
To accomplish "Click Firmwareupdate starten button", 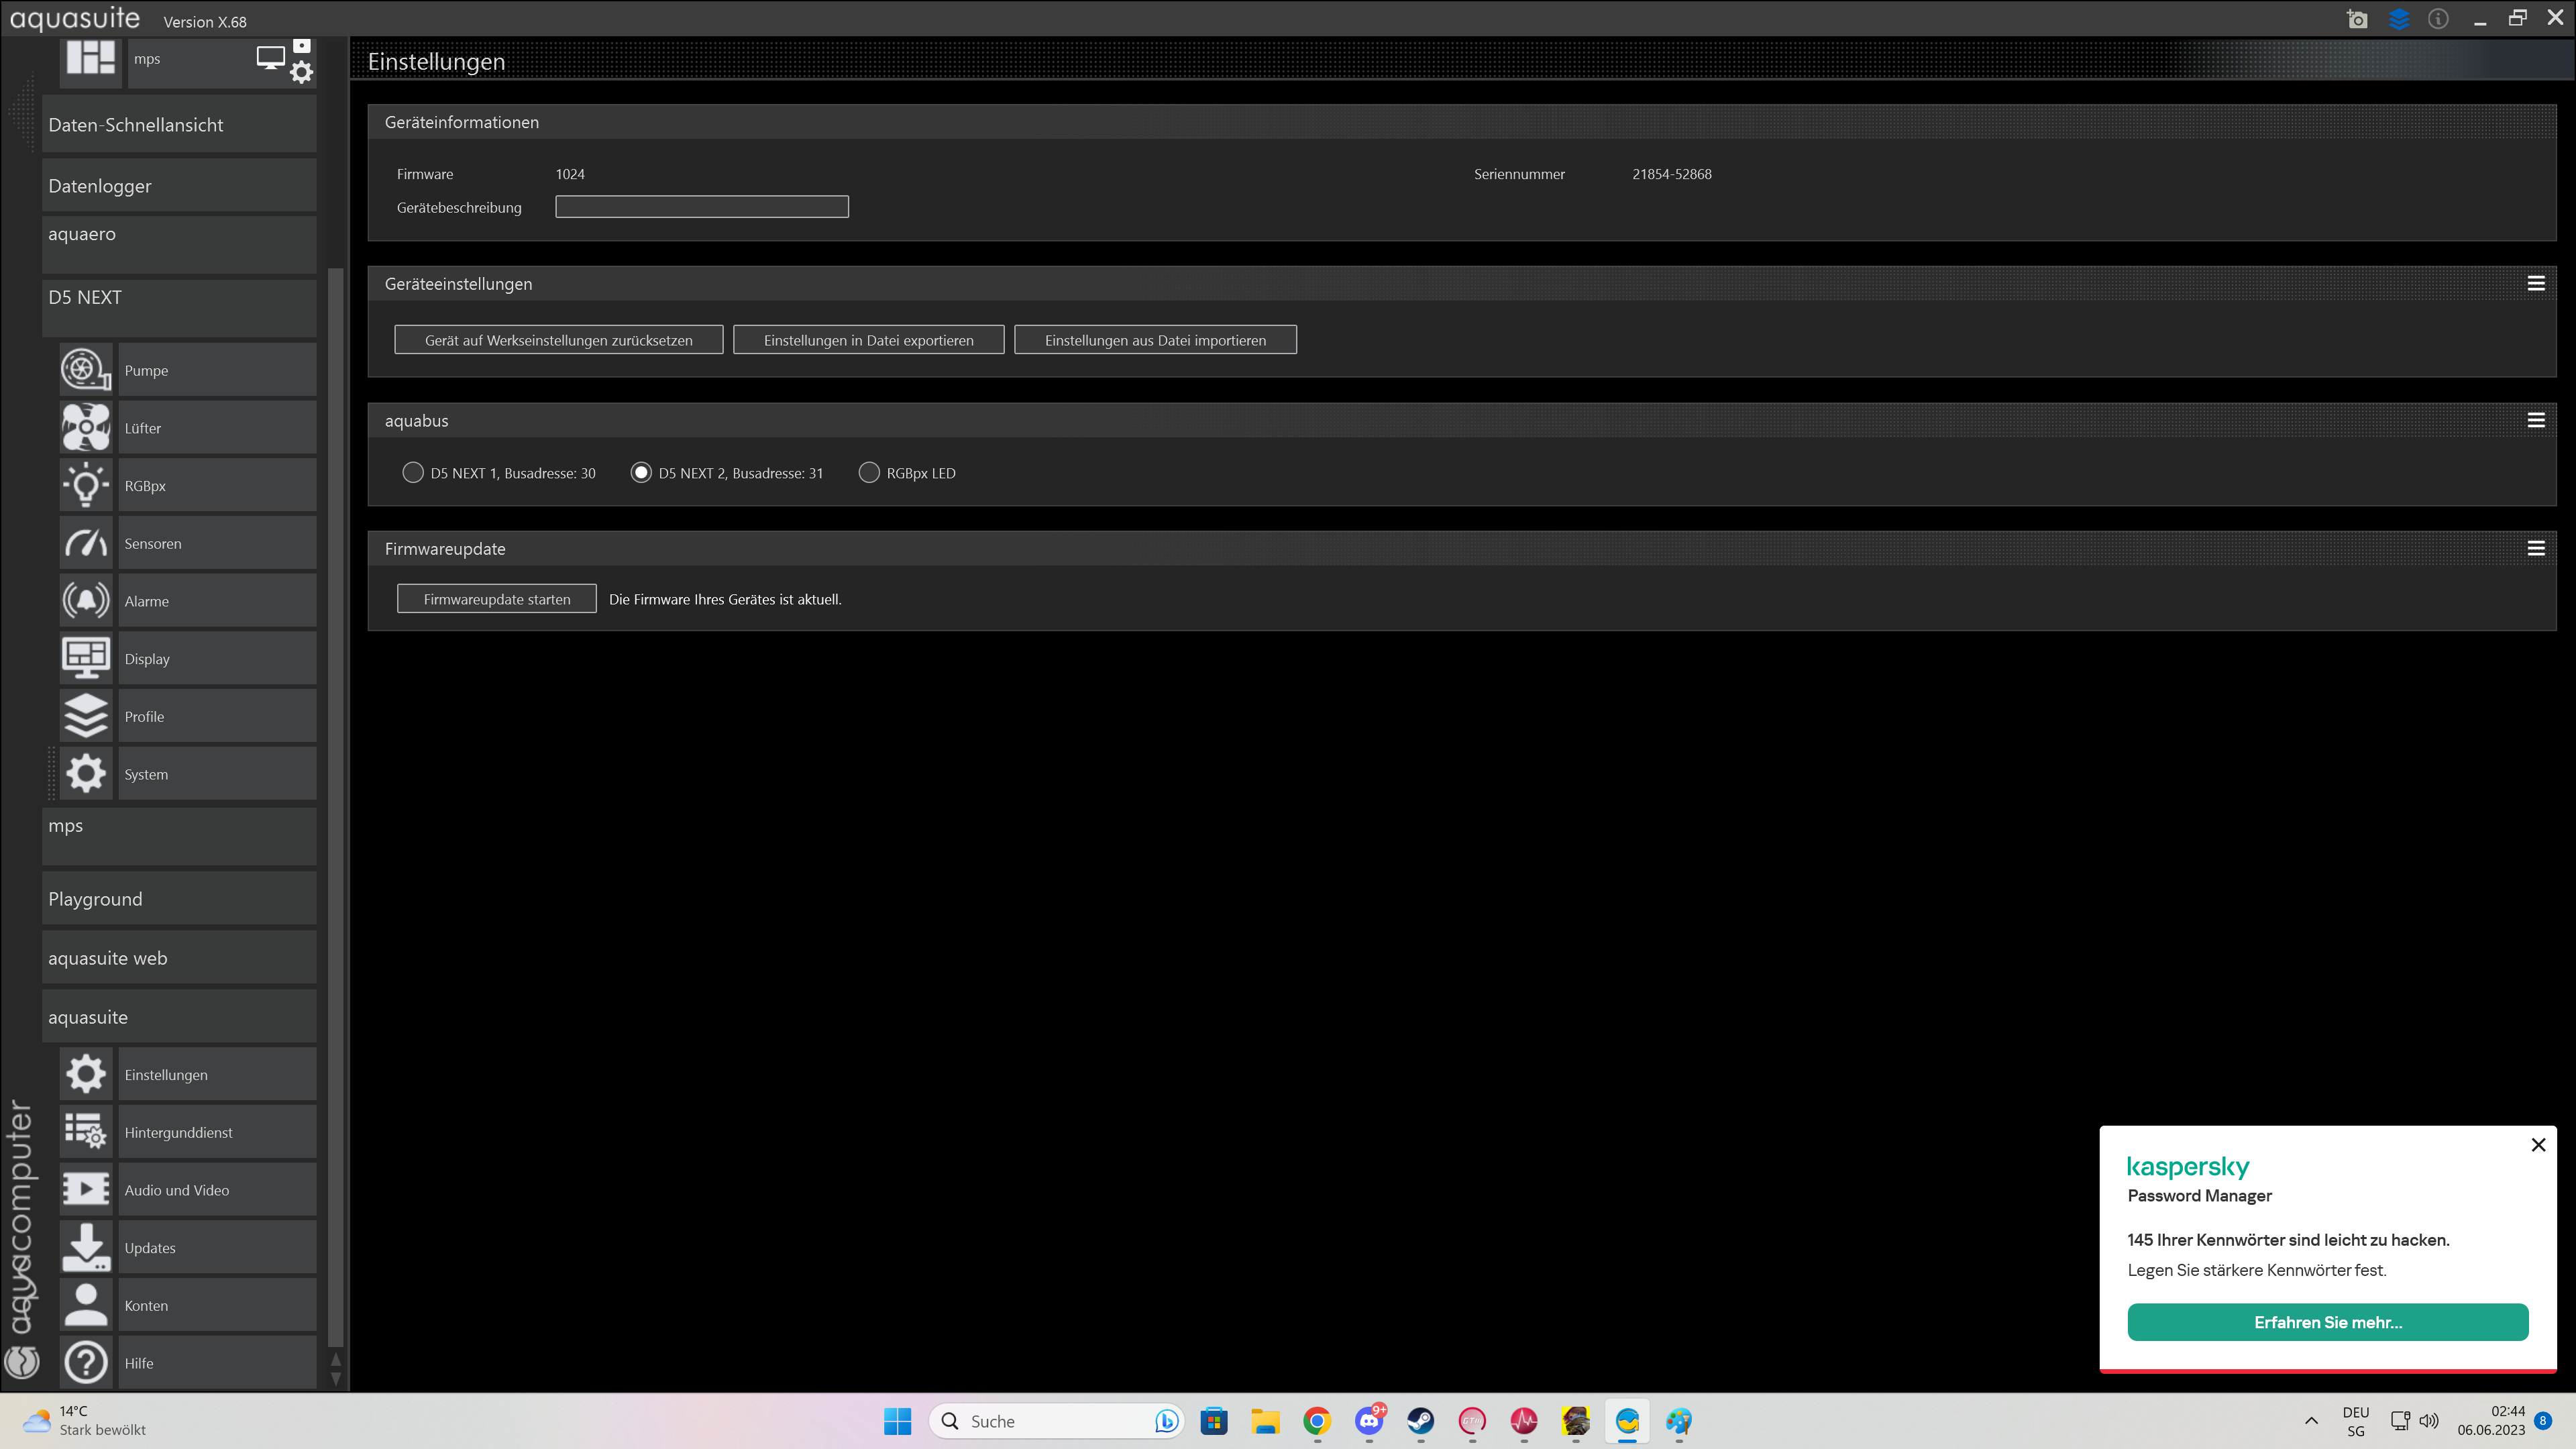I will [x=496, y=599].
